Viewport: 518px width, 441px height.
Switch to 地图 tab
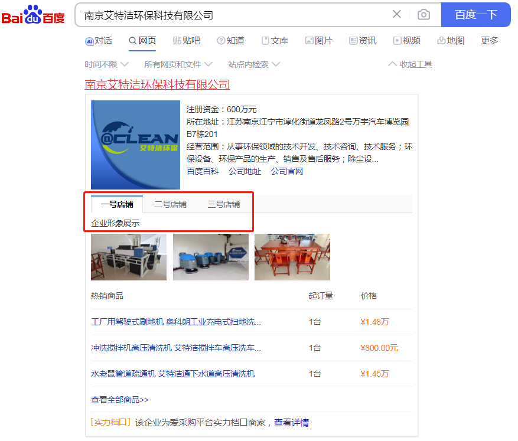point(451,41)
